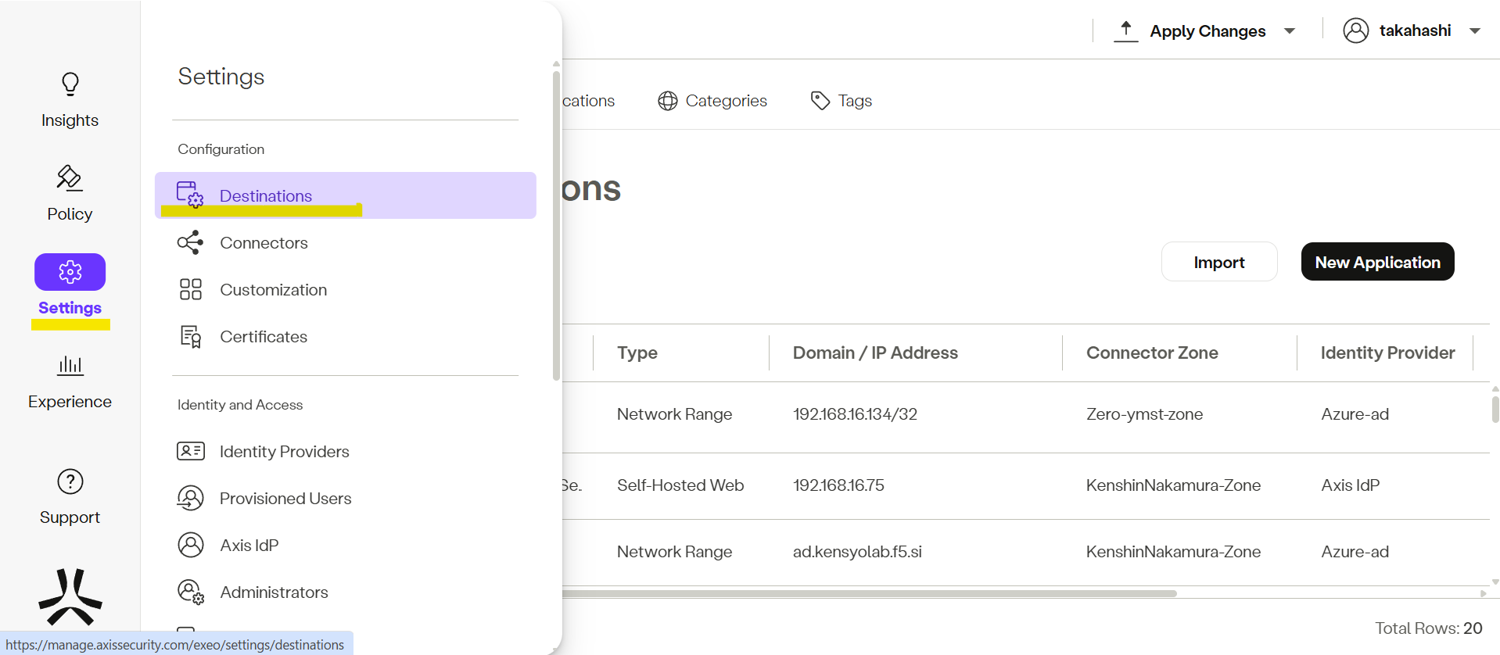The width and height of the screenshot is (1500, 655).
Task: Open the Certificates icon in Settings
Action: click(190, 337)
